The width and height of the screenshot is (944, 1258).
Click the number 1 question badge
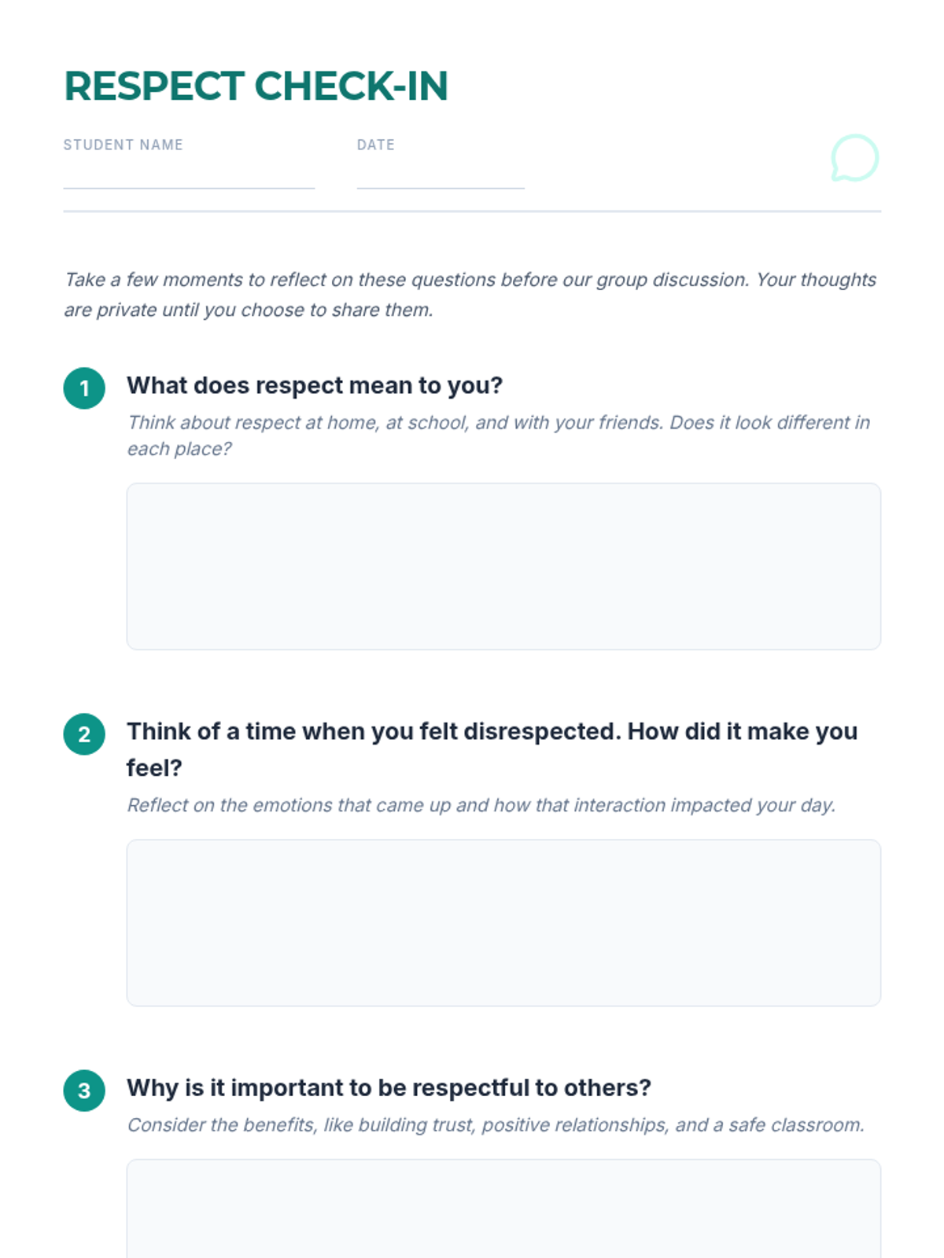(x=84, y=388)
